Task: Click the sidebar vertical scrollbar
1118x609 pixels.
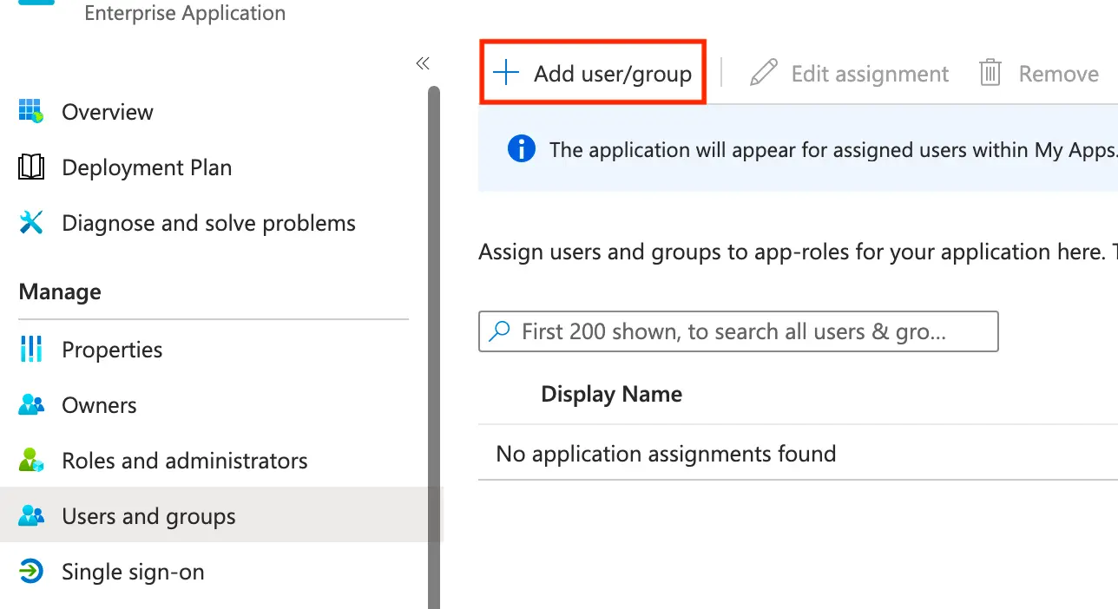Action: (434, 347)
